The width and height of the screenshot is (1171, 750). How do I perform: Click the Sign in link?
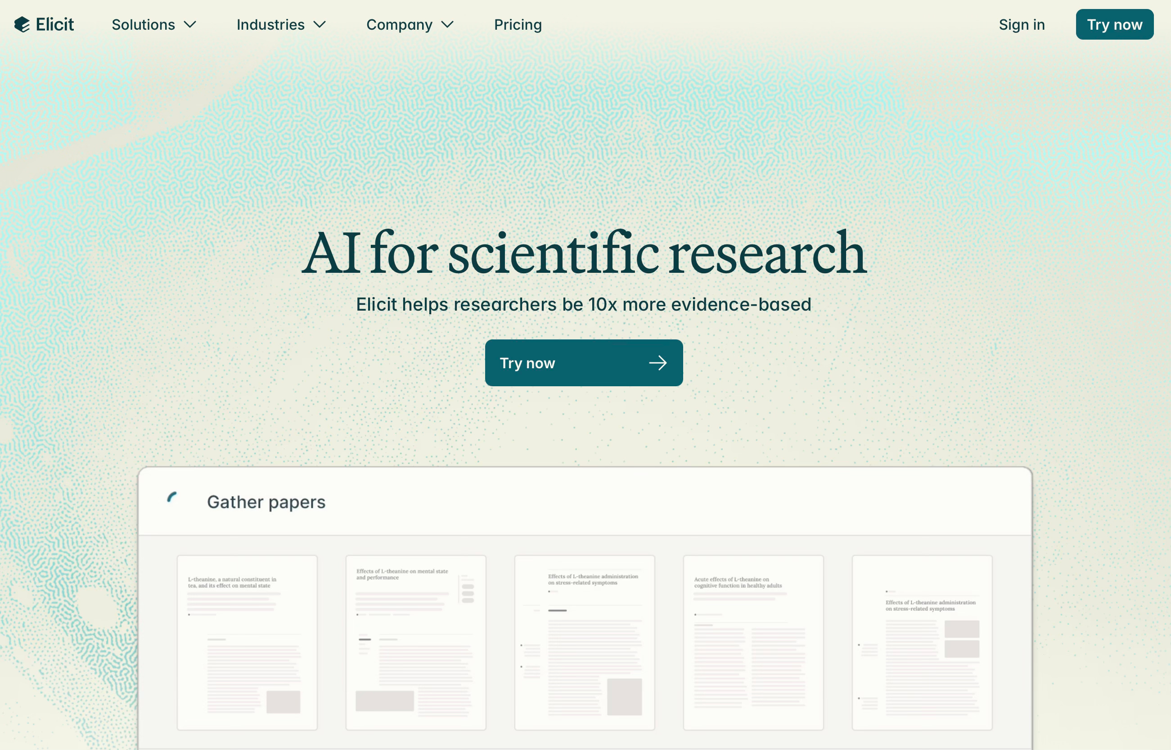point(1022,24)
